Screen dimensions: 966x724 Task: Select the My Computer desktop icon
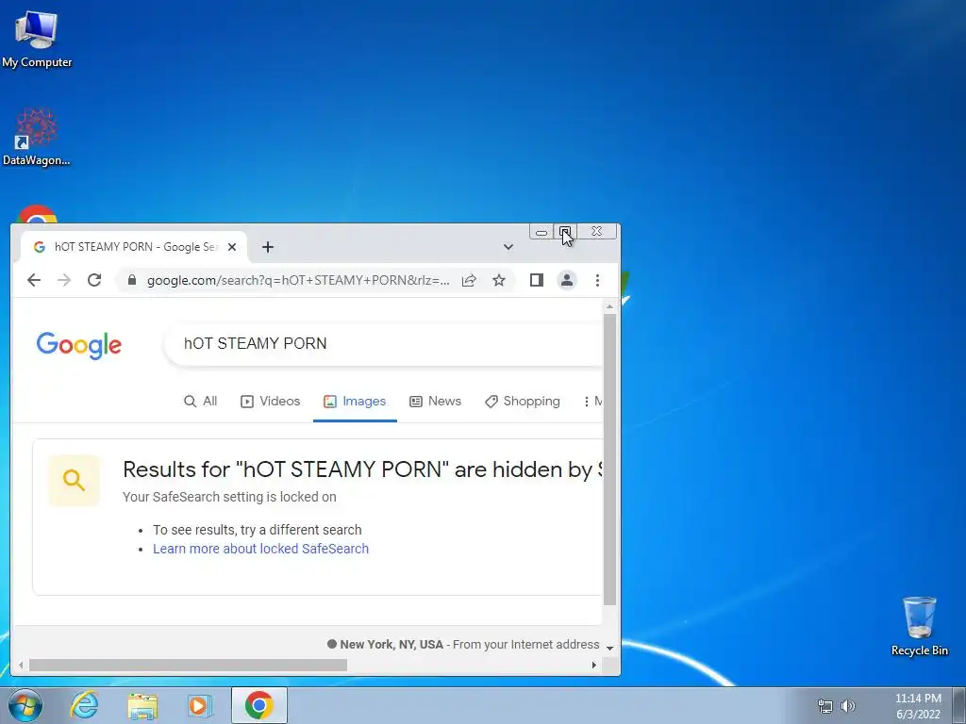(x=37, y=39)
